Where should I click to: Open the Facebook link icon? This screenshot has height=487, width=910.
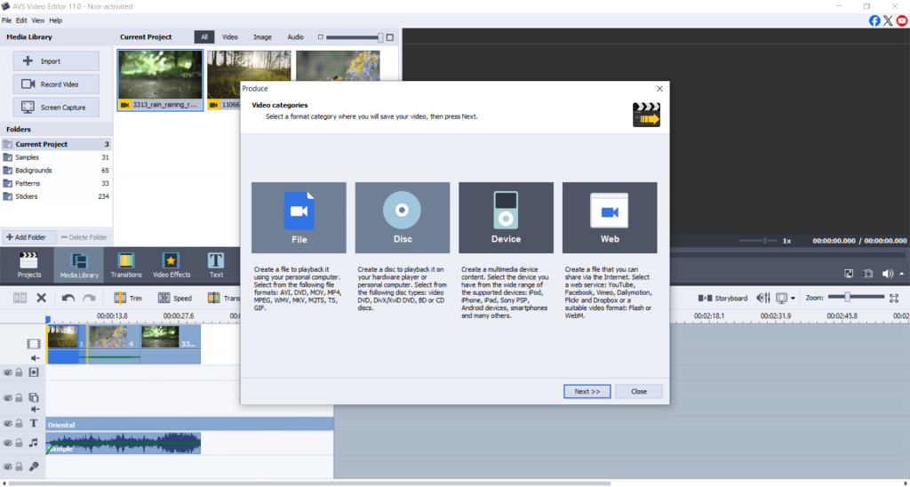point(874,21)
